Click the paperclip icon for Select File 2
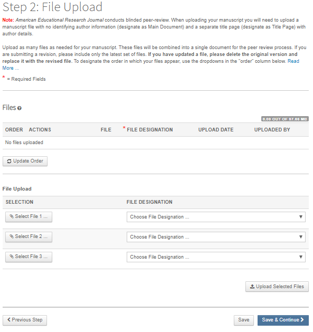This screenshot has width=313, height=332. point(12,236)
